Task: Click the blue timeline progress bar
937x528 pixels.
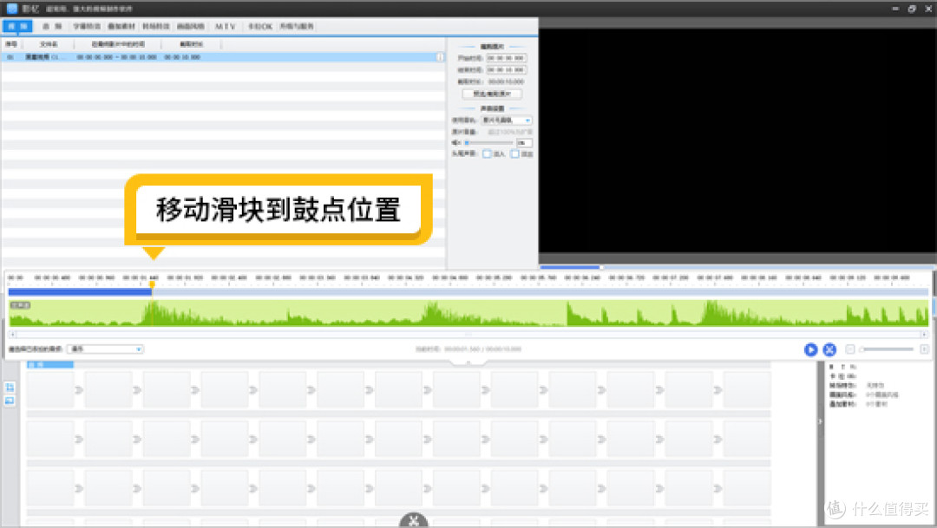Action: 80,292
